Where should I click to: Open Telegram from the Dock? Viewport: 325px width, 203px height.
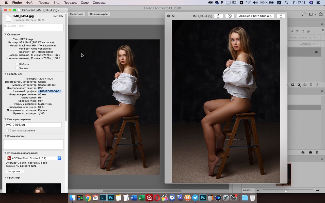tap(195, 198)
